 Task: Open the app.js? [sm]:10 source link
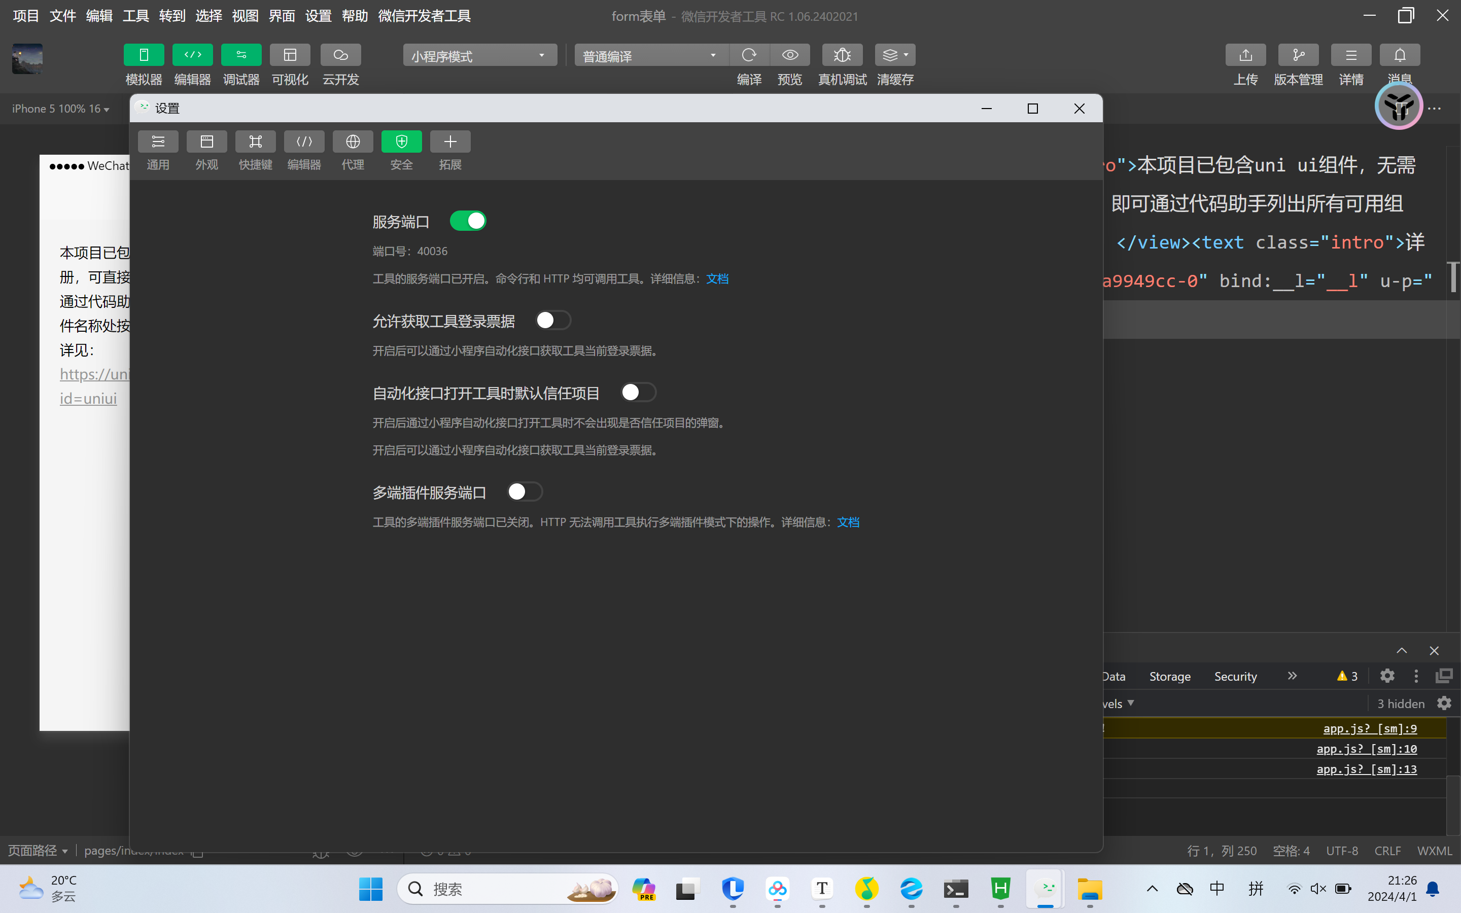click(x=1366, y=749)
